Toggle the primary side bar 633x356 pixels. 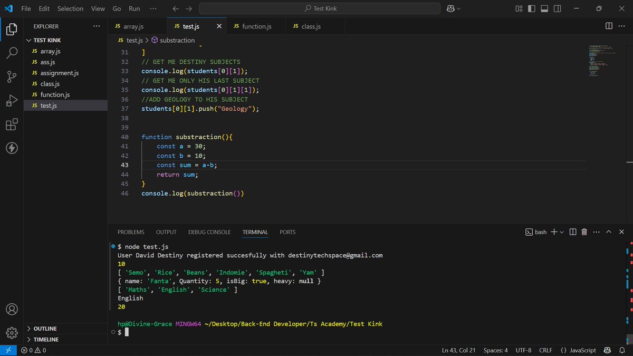(x=532, y=8)
